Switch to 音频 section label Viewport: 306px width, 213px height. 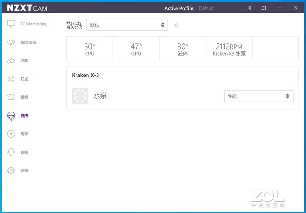(24, 152)
